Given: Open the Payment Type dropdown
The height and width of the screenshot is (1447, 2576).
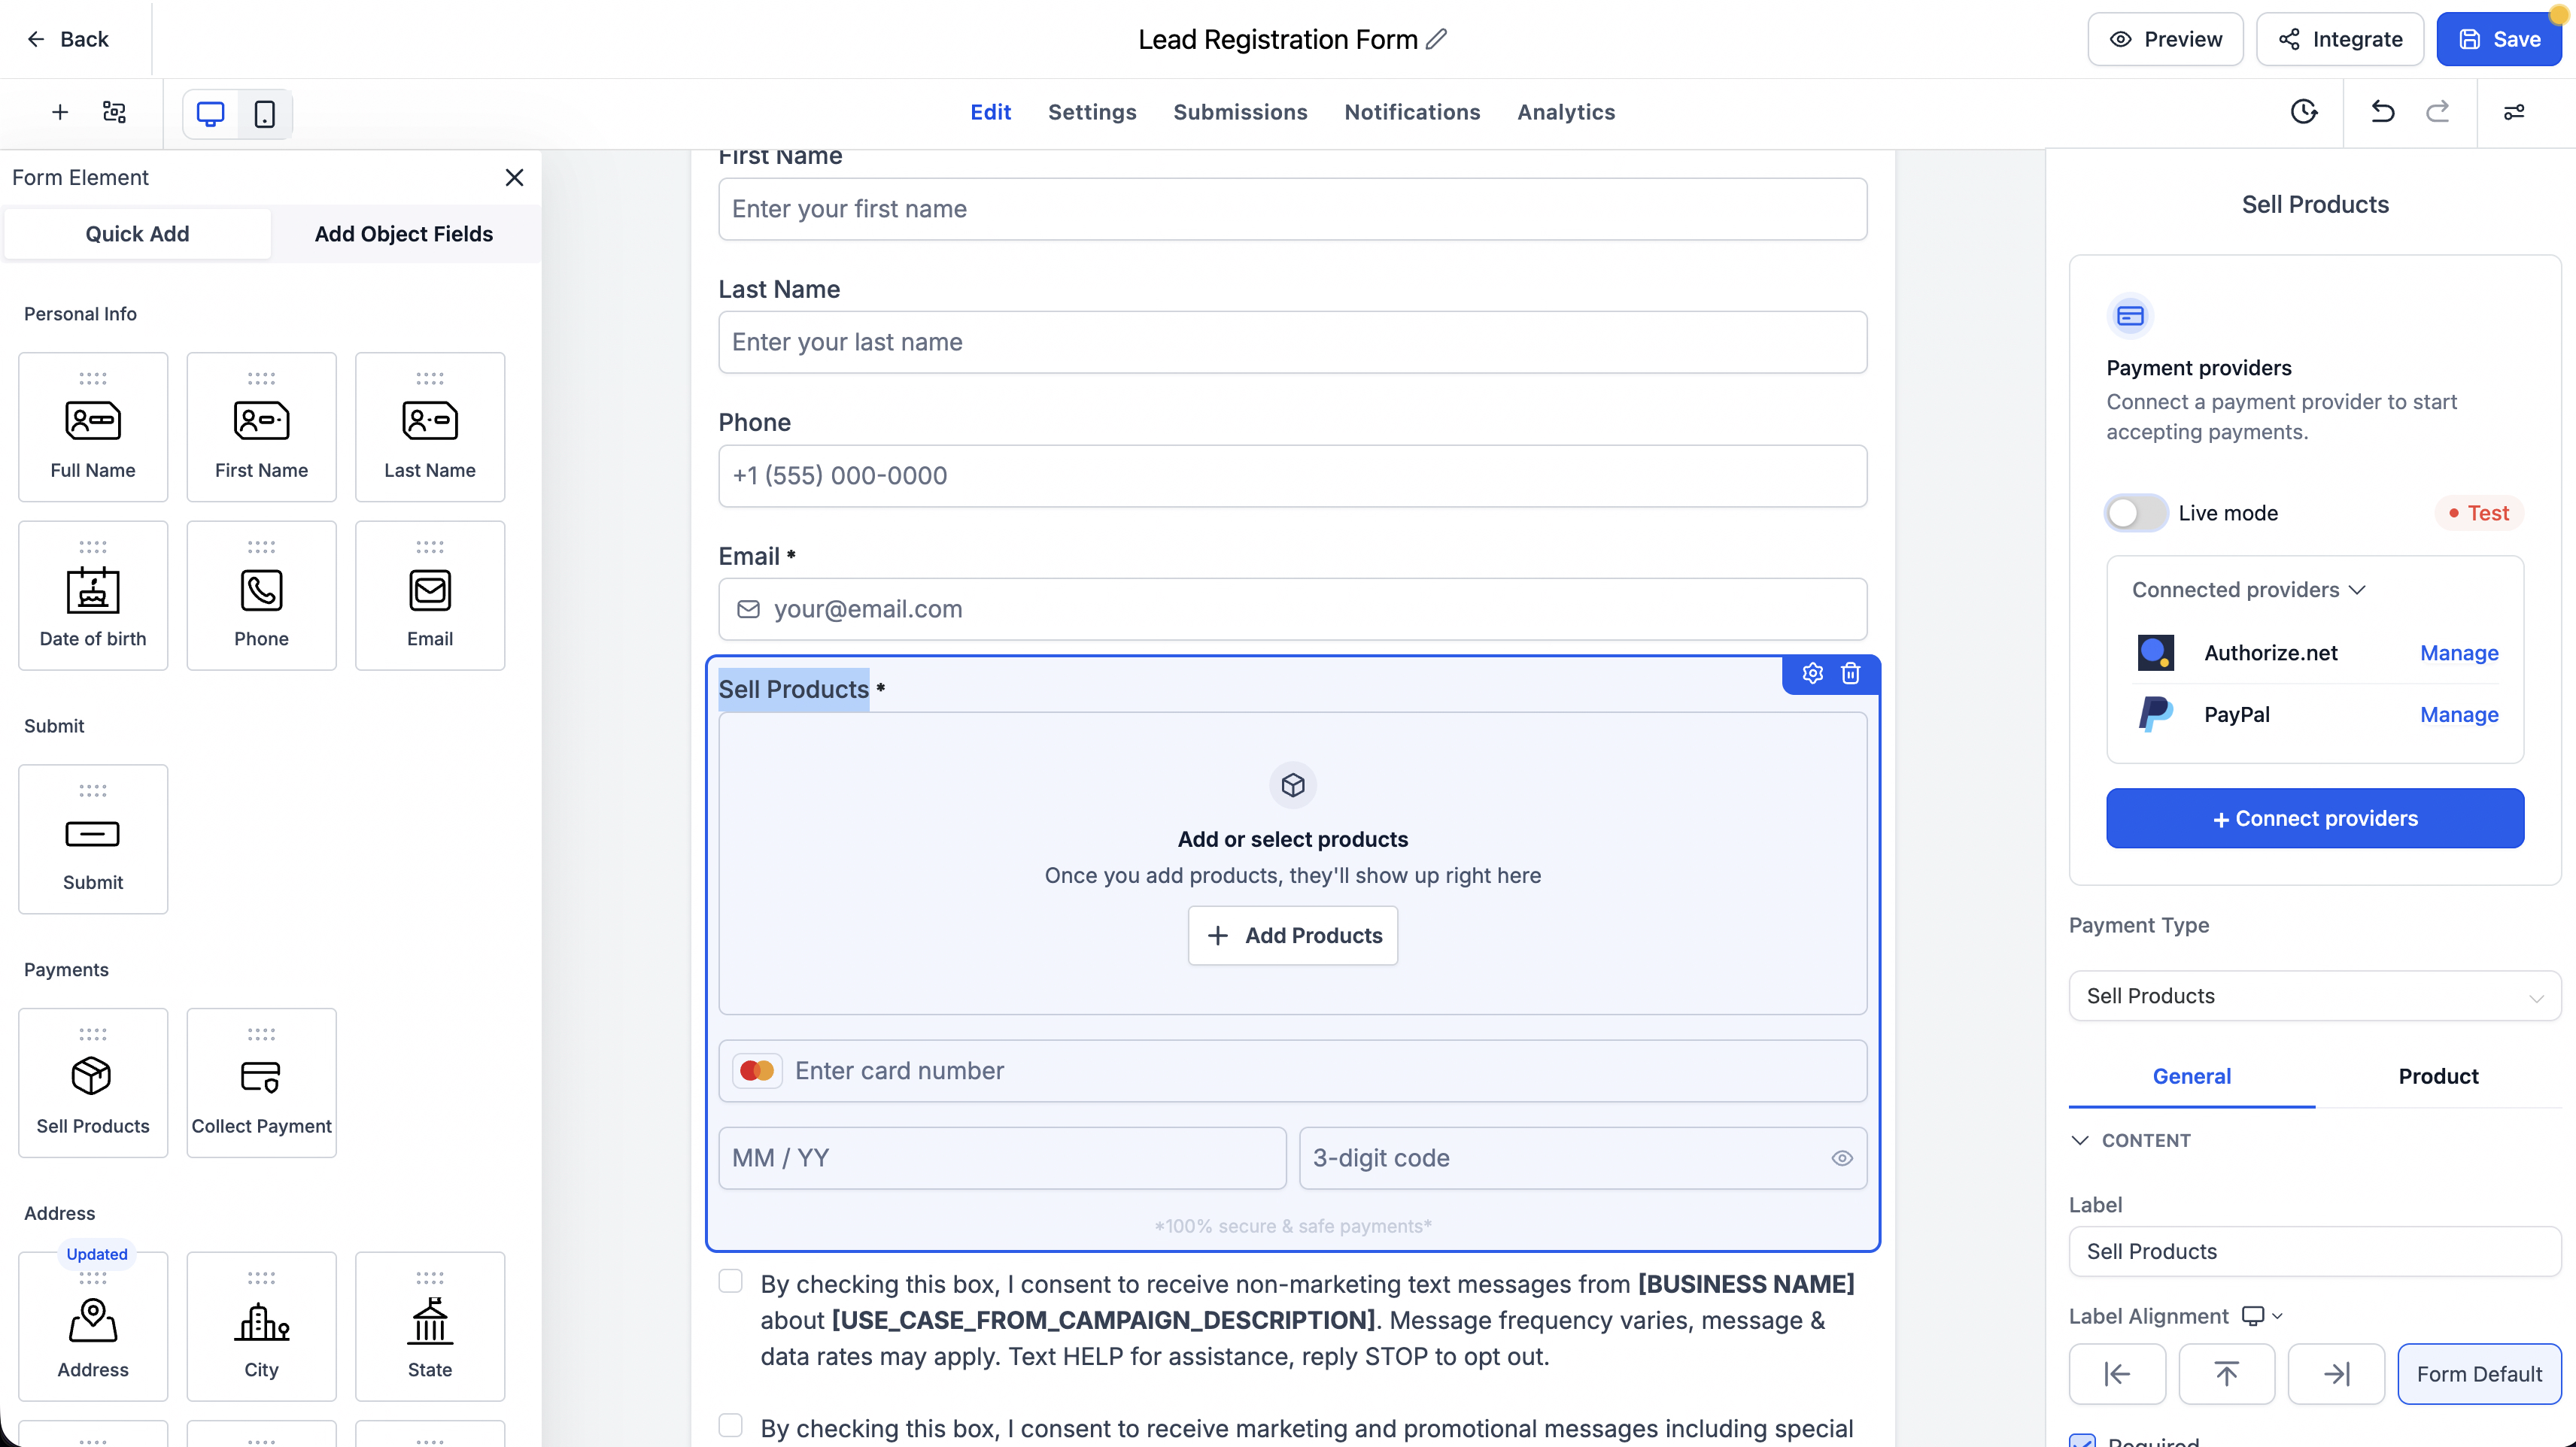Looking at the screenshot, I should (x=2315, y=996).
